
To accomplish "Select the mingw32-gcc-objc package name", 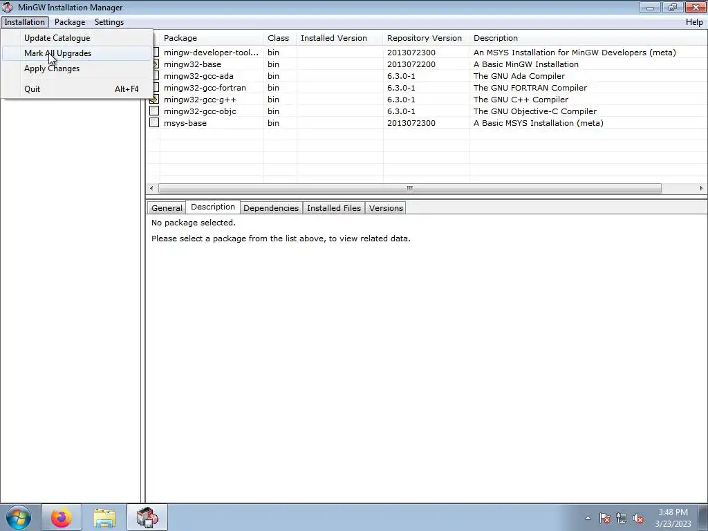I will point(200,111).
